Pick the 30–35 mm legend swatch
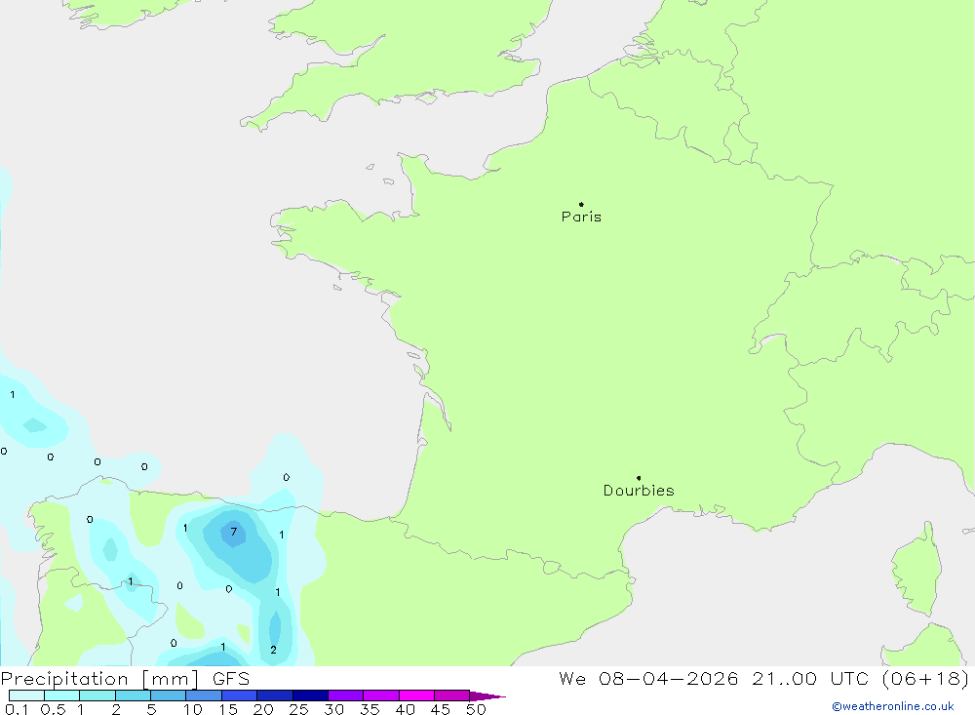This screenshot has width=975, height=715. (346, 695)
